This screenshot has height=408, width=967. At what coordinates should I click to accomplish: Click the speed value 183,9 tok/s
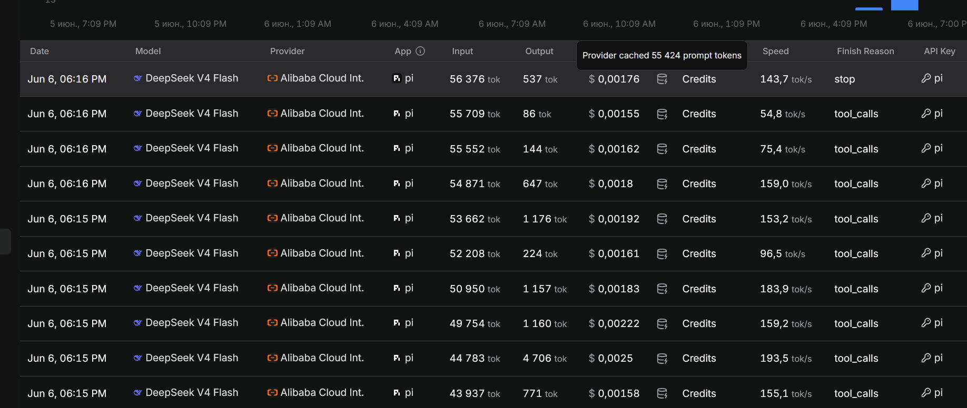(786, 289)
